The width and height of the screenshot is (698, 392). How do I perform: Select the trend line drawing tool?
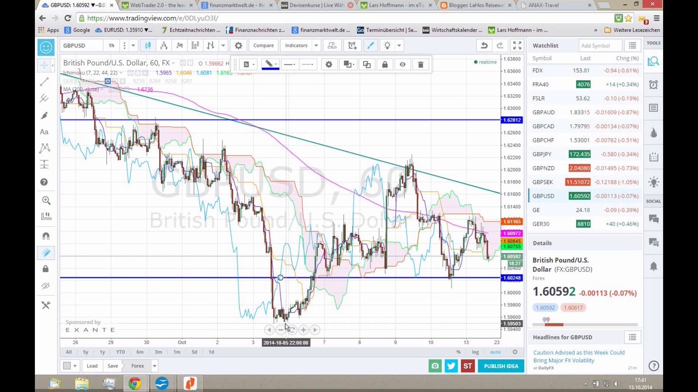click(x=45, y=82)
